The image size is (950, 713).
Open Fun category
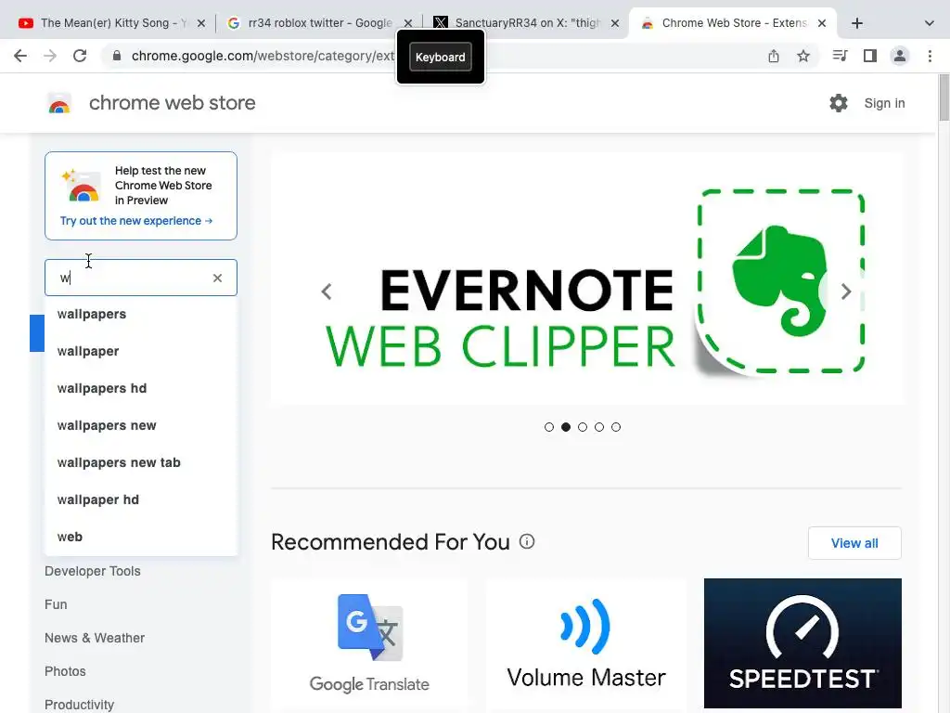click(x=56, y=603)
